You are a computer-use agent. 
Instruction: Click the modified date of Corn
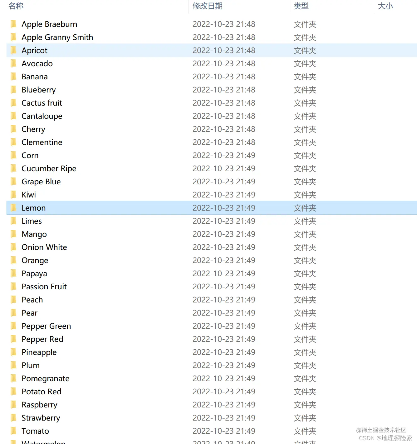click(x=224, y=155)
